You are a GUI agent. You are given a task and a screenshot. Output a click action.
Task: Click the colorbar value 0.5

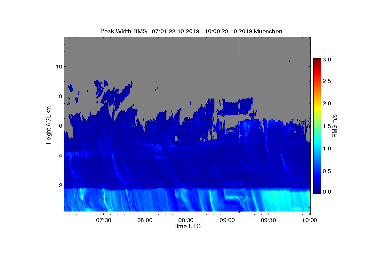[x=327, y=171]
